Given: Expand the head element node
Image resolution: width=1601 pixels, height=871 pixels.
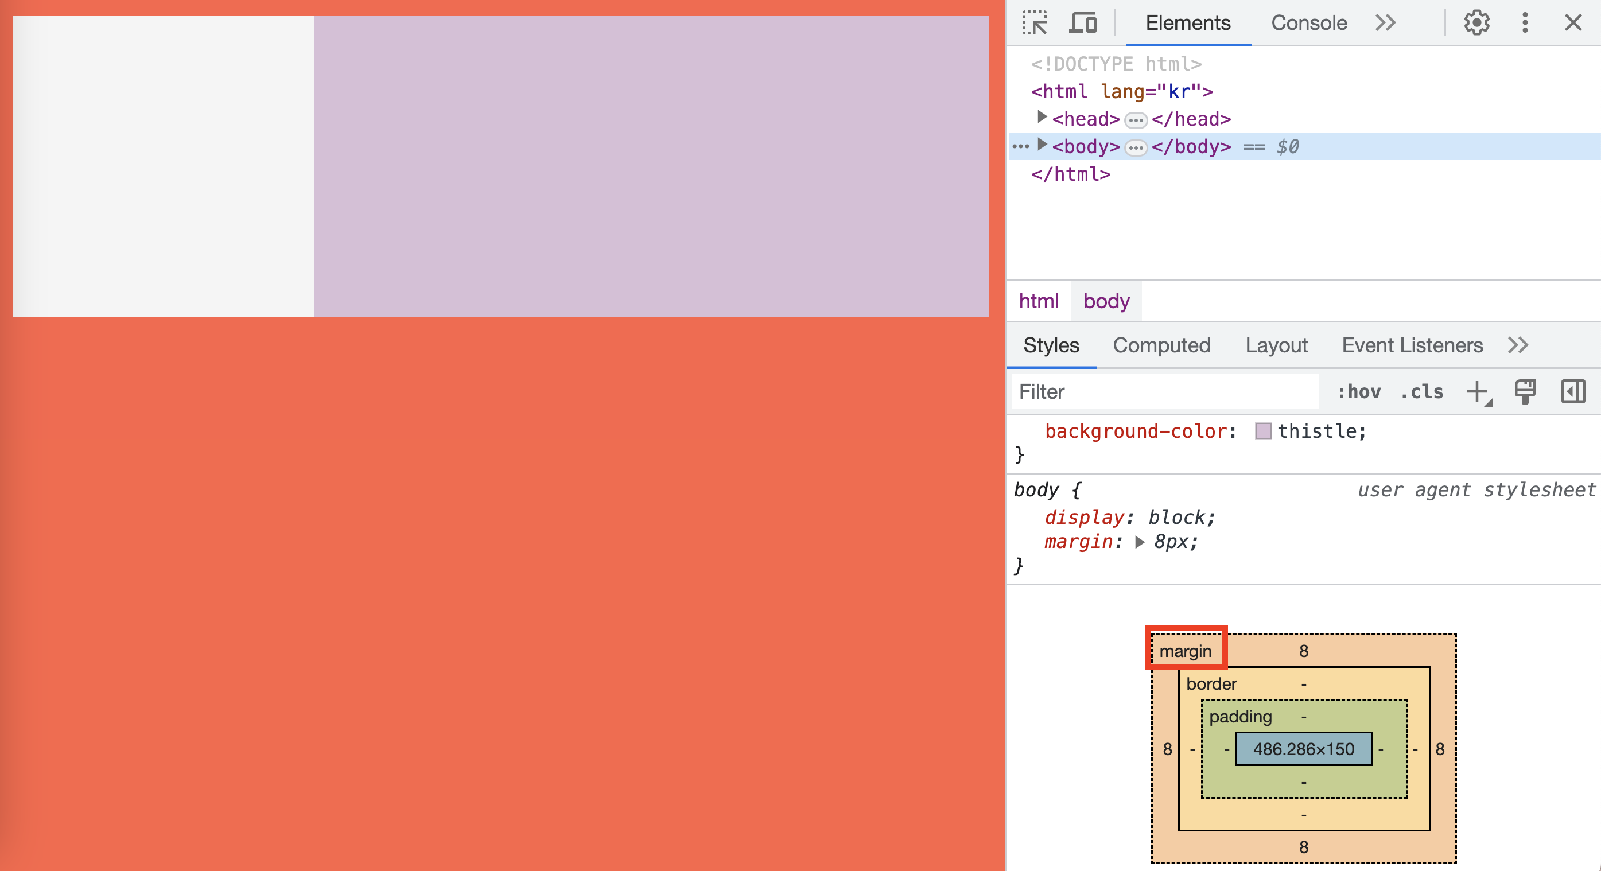Looking at the screenshot, I should point(1042,118).
